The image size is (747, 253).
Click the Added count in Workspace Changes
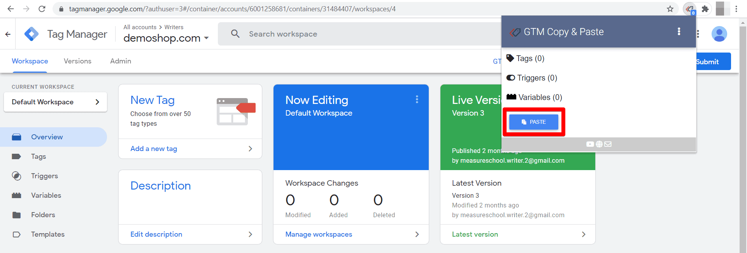[334, 200]
